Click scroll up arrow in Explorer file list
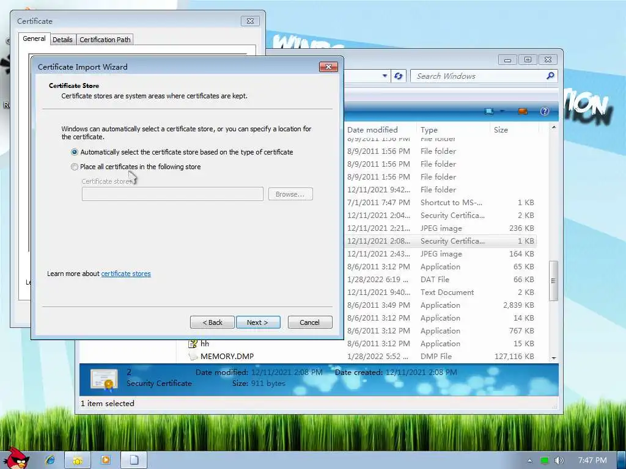 point(554,127)
